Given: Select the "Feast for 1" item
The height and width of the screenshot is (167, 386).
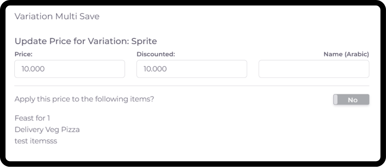Looking at the screenshot, I should (32, 118).
